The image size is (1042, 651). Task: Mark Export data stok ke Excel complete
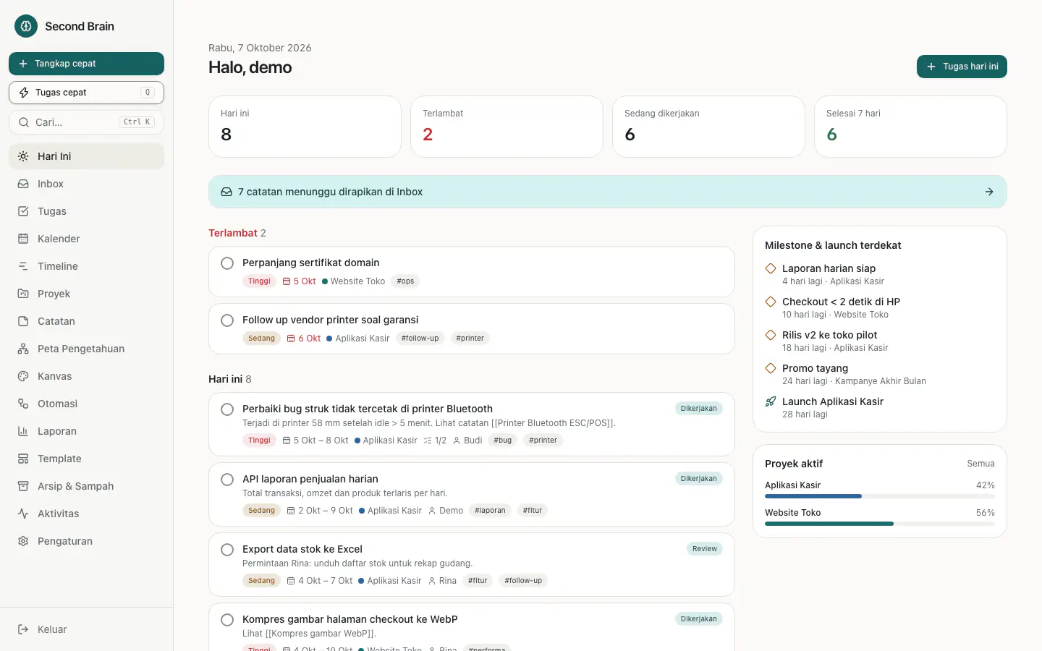(227, 550)
